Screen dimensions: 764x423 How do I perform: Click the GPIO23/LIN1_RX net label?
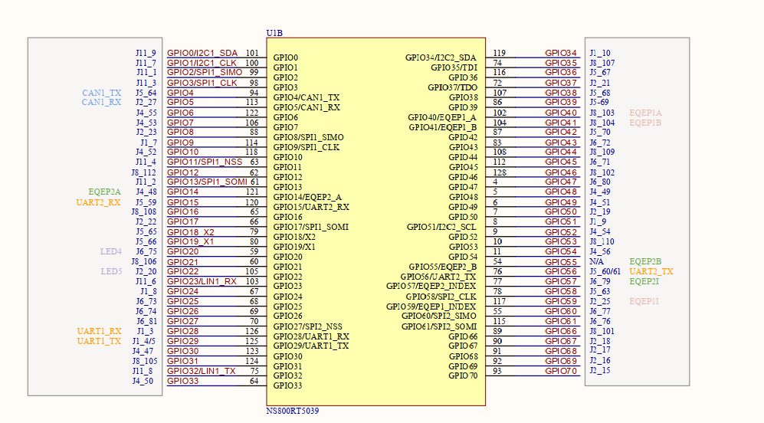pyautogui.click(x=202, y=281)
